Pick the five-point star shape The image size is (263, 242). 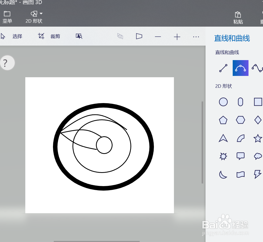pos(258,138)
